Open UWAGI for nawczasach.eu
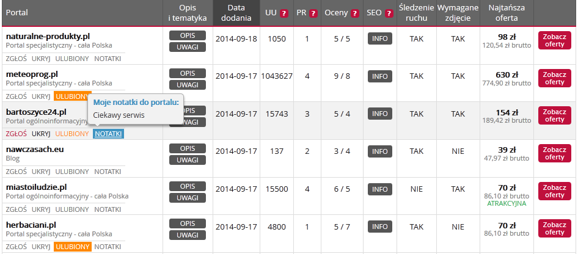Screen dimensions: 578x254 coord(188,160)
